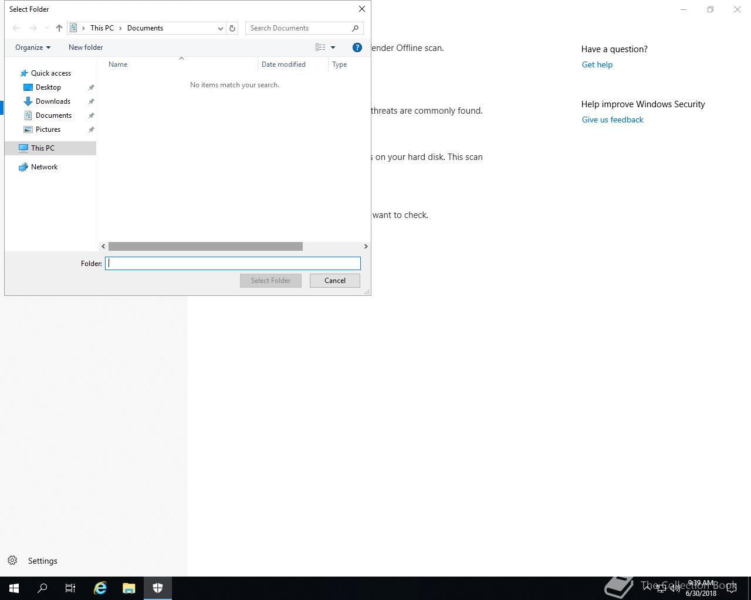Image resolution: width=751 pixels, height=600 pixels.
Task: Click into the Folder name input field
Action: click(233, 264)
